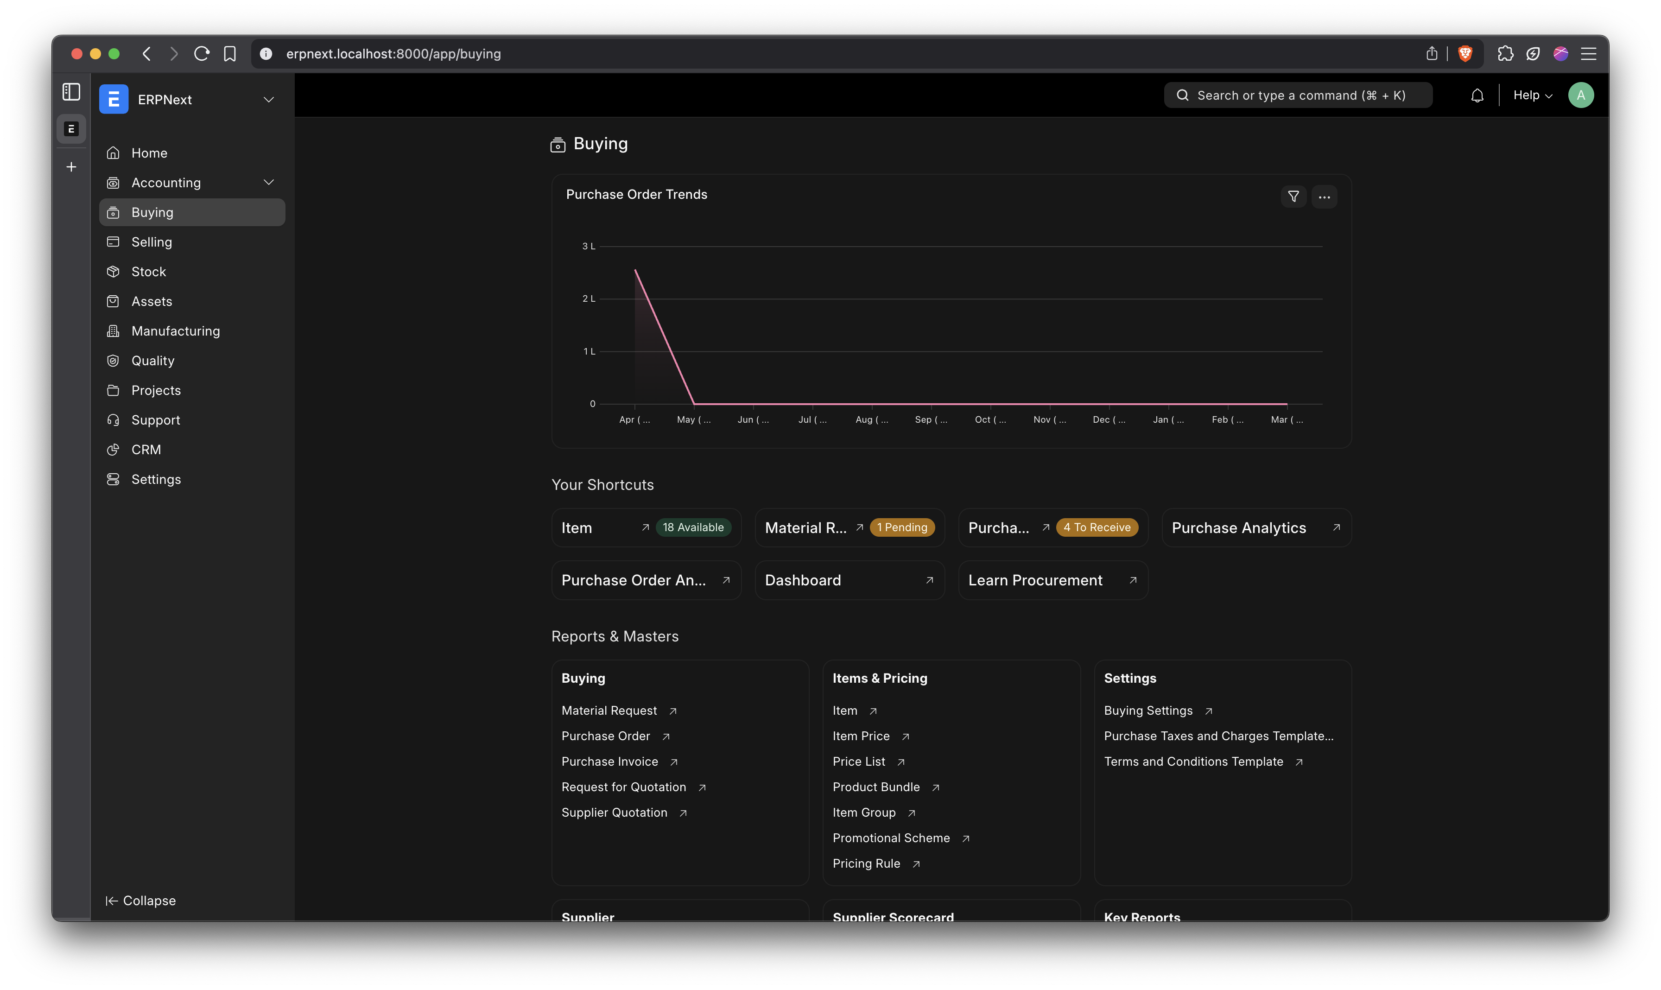Viewport: 1661px width, 990px height.
Task: Open the Dashboard shortcut
Action: point(849,580)
